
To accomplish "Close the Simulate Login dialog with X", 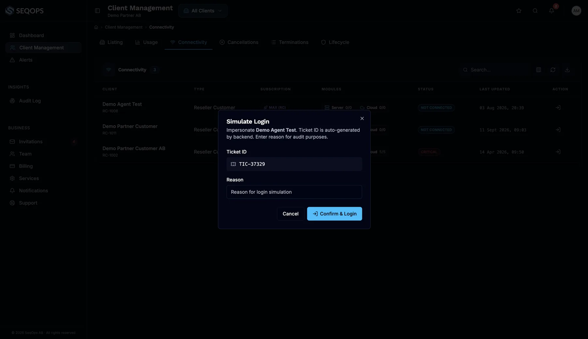I will (362, 118).
